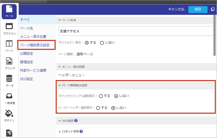Set キャッチビジュアル個別表示 to する

(101, 96)
